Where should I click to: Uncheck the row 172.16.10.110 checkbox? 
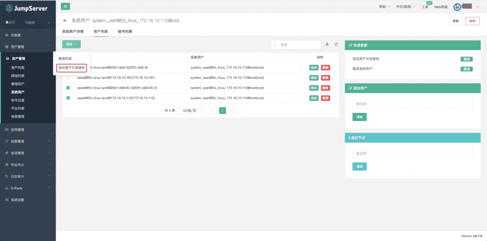(68, 98)
